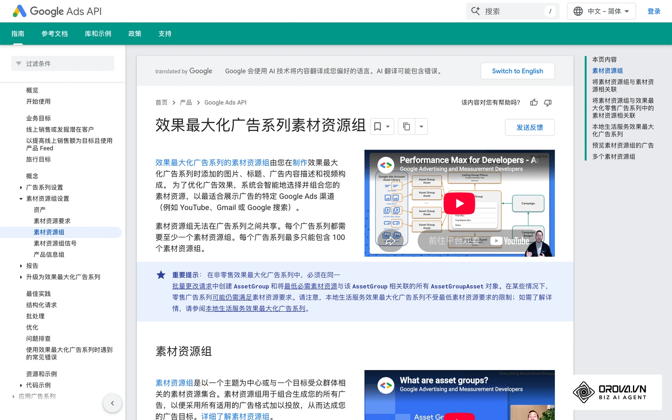Expand the 报告 tree section
Image resolution: width=672 pixels, height=420 pixels.
(21, 266)
